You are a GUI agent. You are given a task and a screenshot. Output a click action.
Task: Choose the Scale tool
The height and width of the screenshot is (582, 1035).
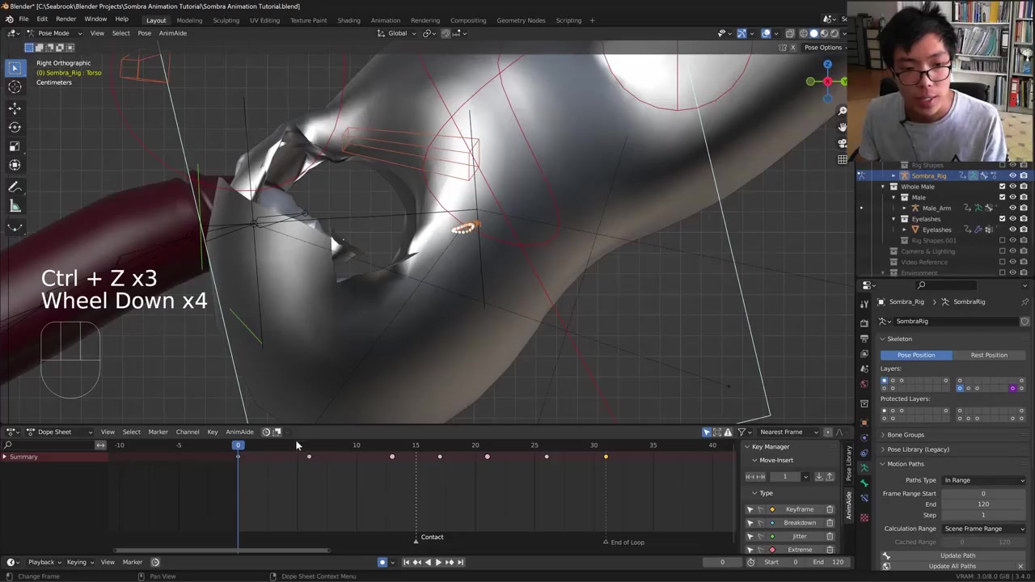click(15, 146)
